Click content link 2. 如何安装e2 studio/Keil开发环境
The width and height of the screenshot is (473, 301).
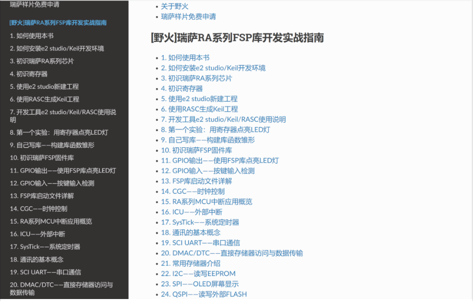(213, 68)
